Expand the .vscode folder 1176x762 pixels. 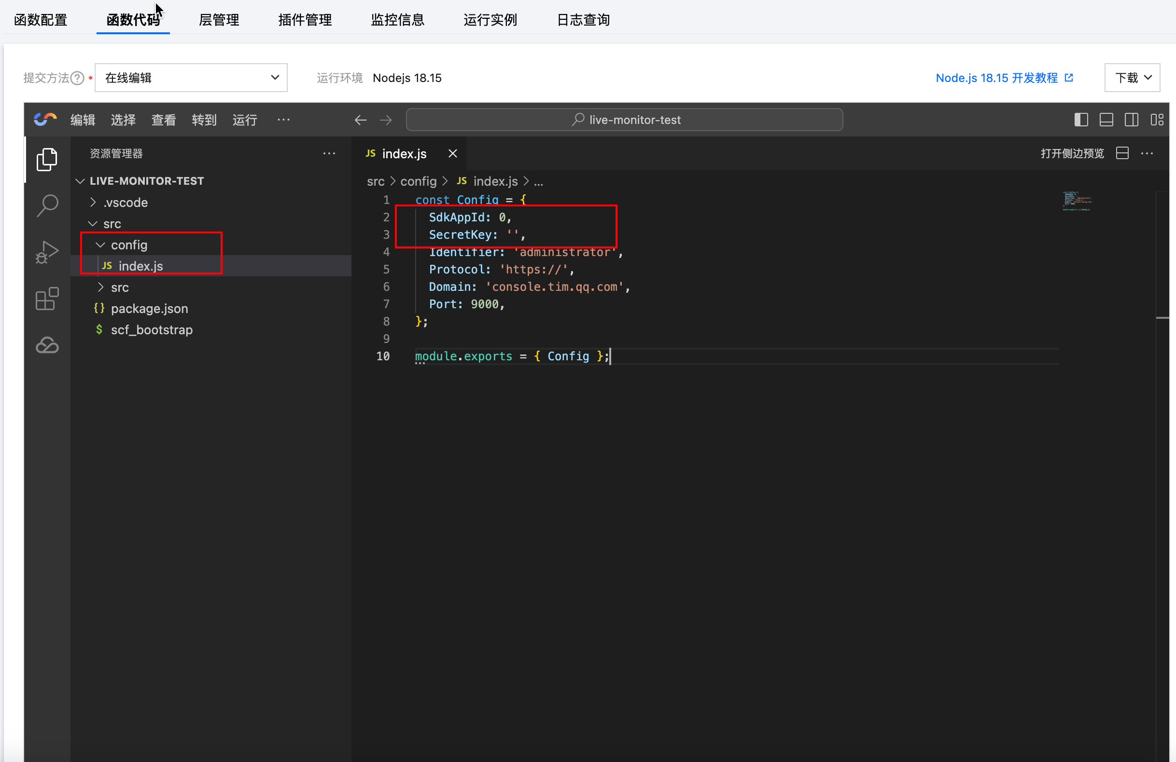click(x=125, y=203)
